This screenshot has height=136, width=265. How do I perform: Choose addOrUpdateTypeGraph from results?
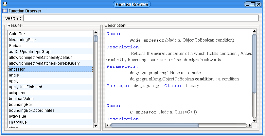pyautogui.click(x=31, y=52)
